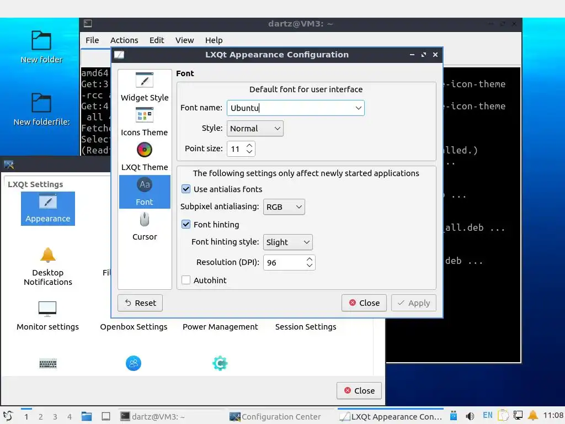Open the terminal Actions menu

point(124,40)
